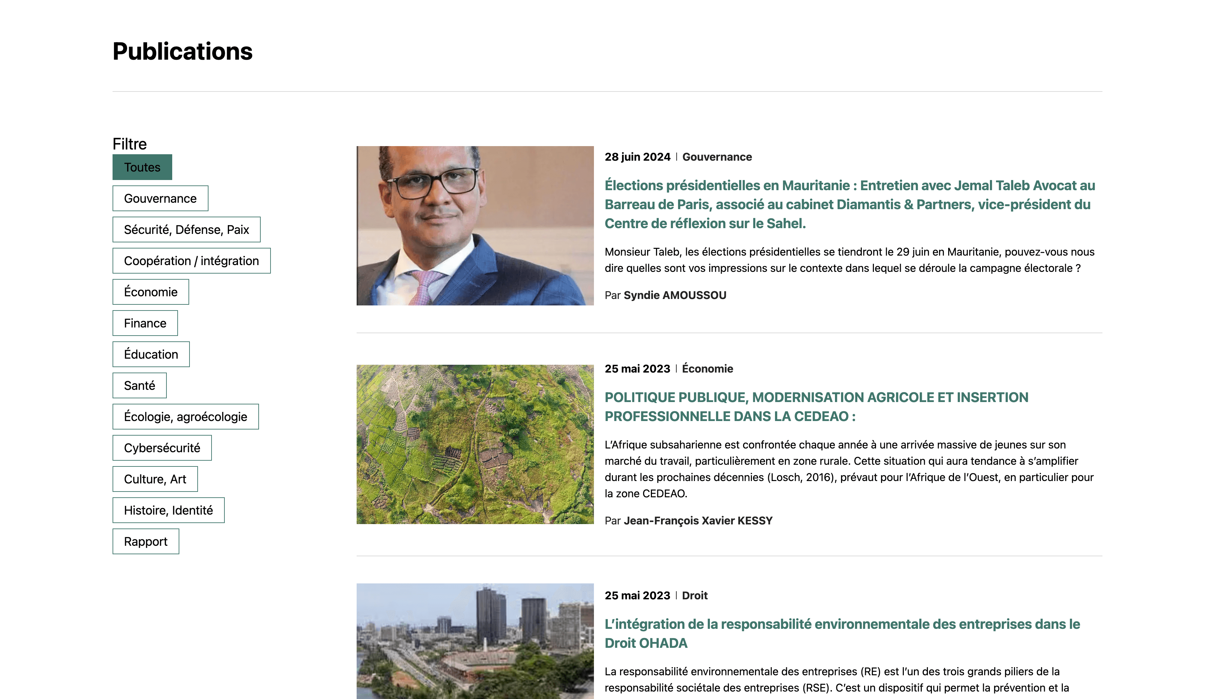Click the Gouvernance category label on the first article
Viewport: 1215px width, 699px height.
pyautogui.click(x=717, y=157)
